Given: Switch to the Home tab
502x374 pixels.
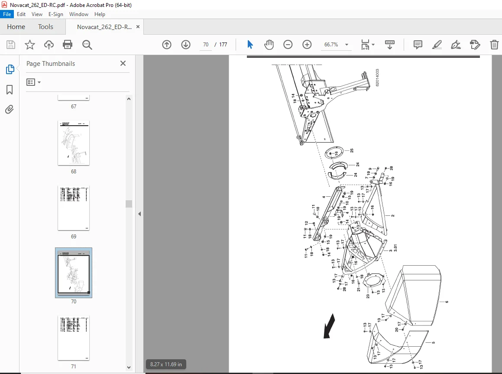Looking at the screenshot, I should pos(16,26).
